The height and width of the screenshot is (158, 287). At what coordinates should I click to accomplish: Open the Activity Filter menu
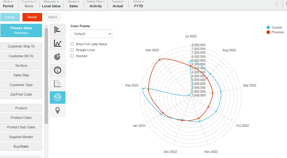click(96, 4)
